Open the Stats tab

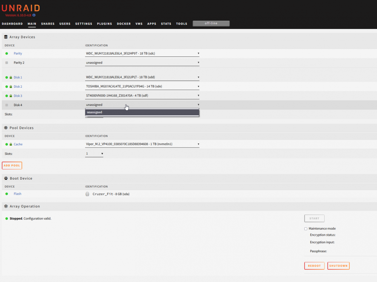[x=166, y=24]
